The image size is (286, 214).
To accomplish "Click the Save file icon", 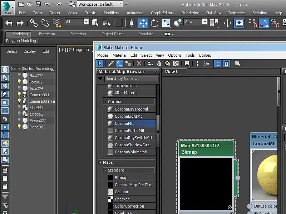I will coord(38,4).
